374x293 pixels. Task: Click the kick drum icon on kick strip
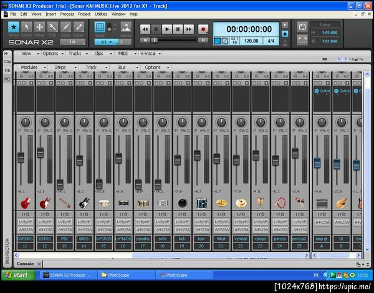[182, 203]
